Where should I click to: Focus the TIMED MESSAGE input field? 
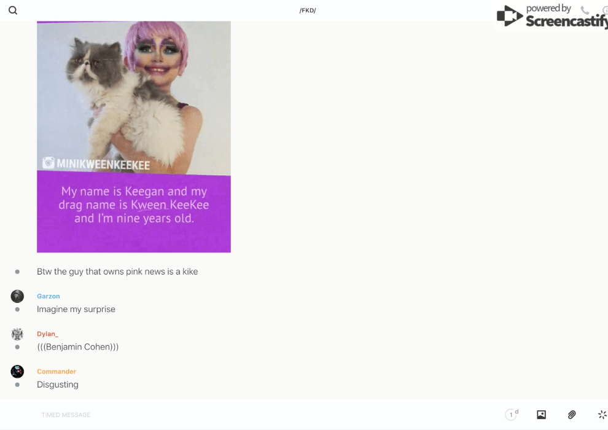point(246,415)
